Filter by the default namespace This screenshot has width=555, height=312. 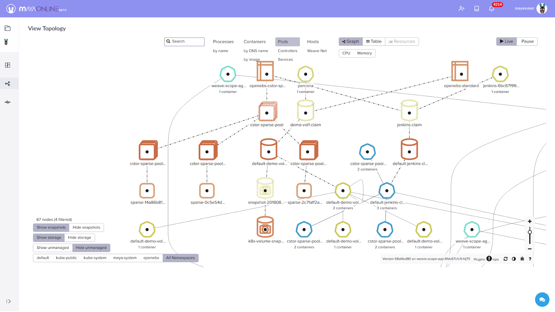[43, 258]
